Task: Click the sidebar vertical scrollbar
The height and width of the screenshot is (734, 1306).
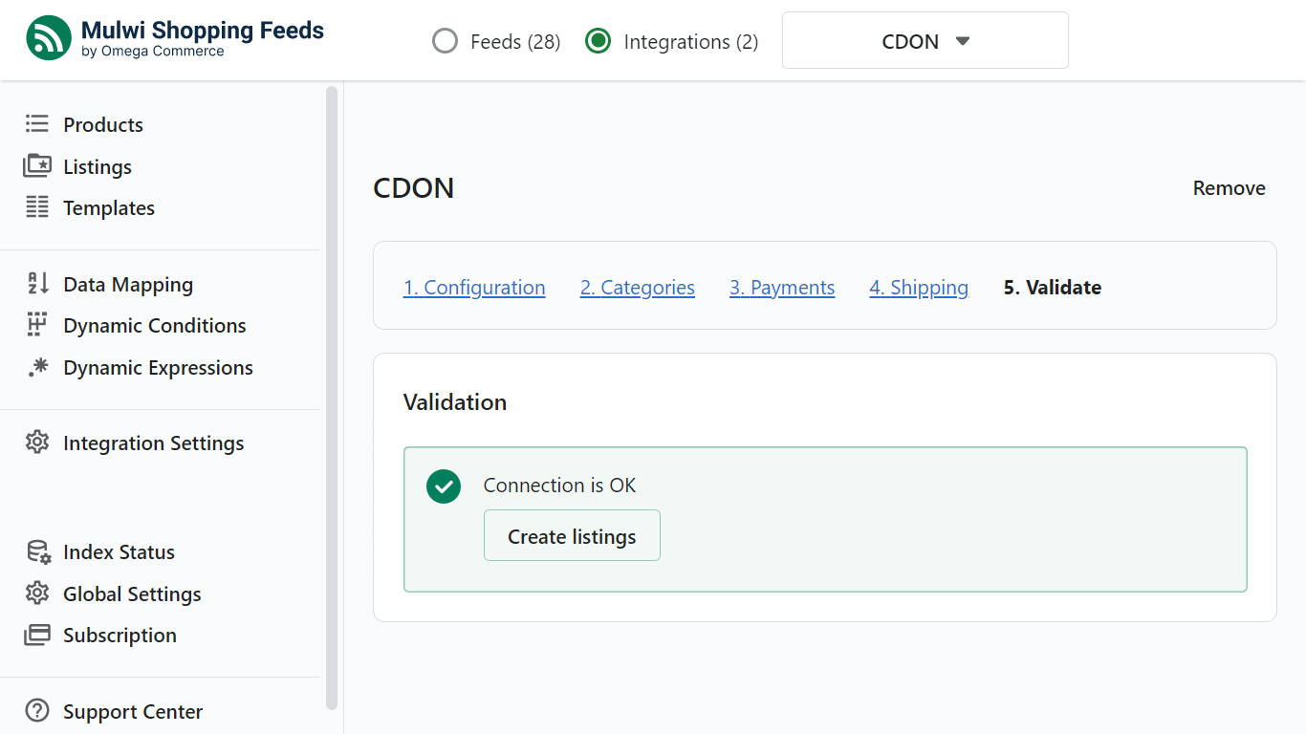Action: [x=332, y=398]
